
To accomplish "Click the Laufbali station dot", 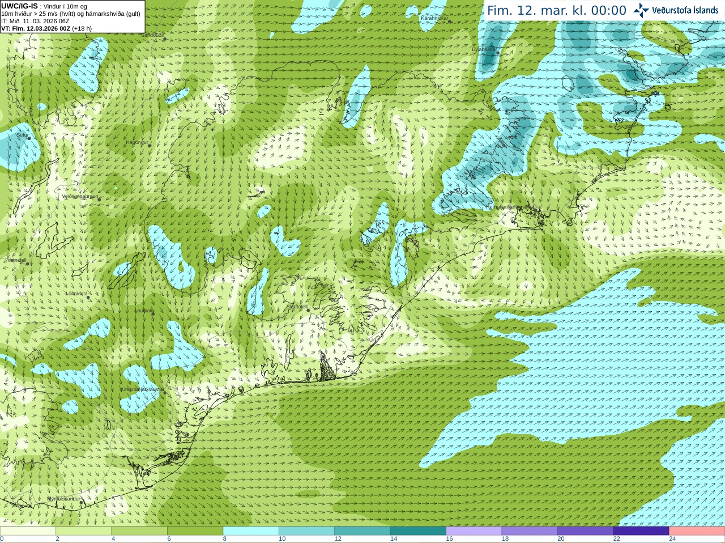I will 153,313.
